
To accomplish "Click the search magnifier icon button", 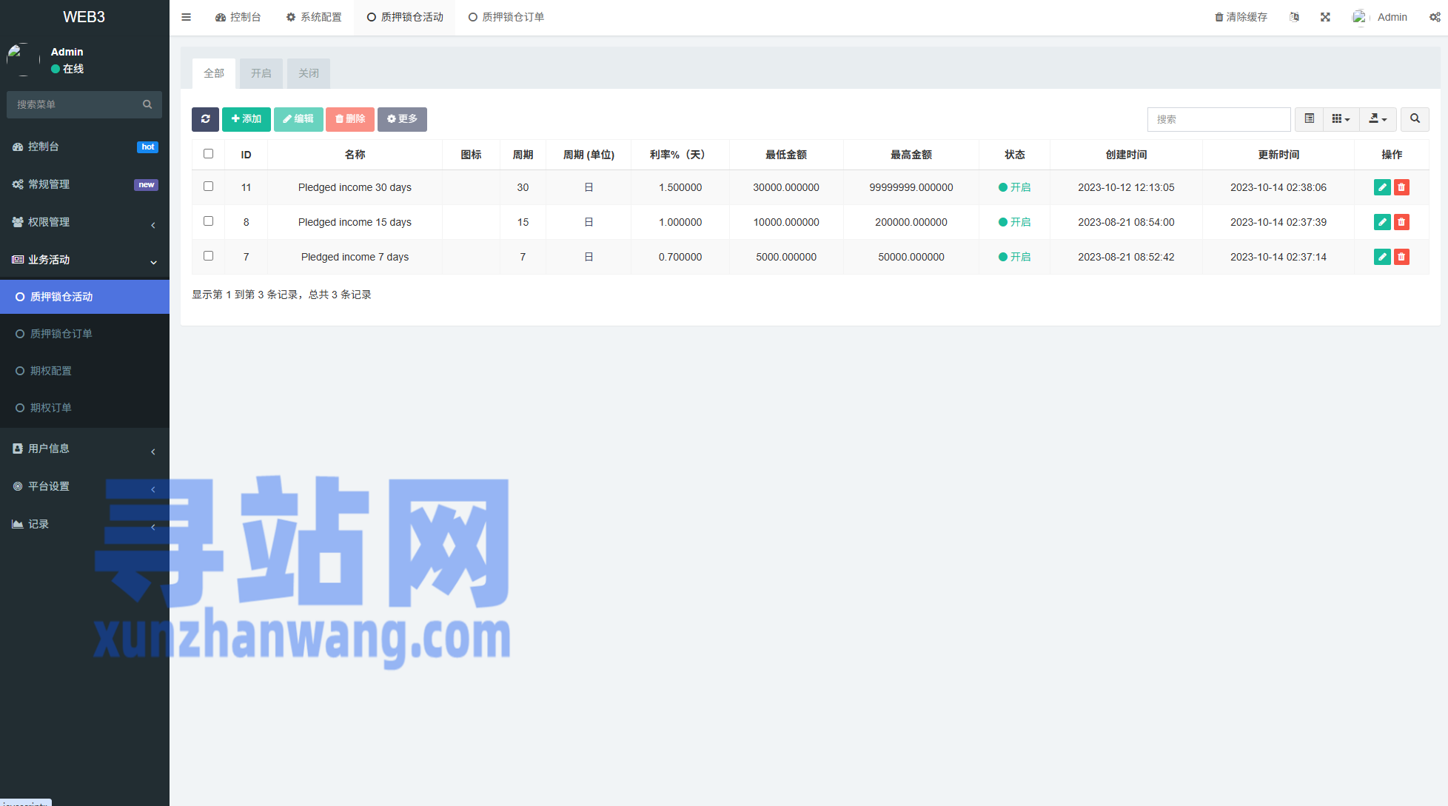I will (1415, 119).
